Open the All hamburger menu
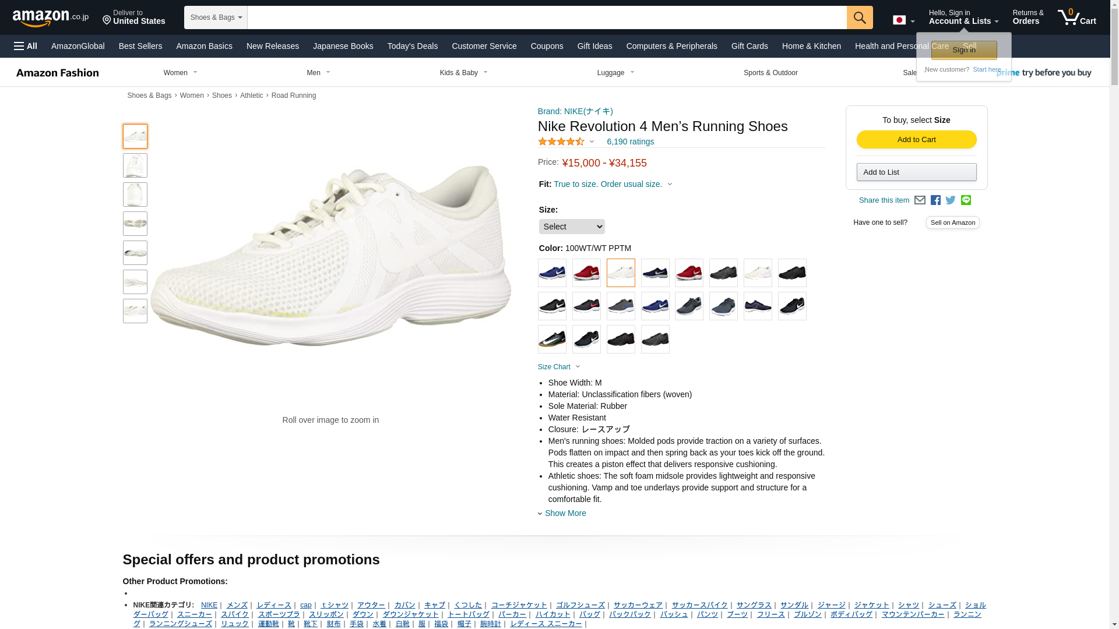 (x=26, y=46)
